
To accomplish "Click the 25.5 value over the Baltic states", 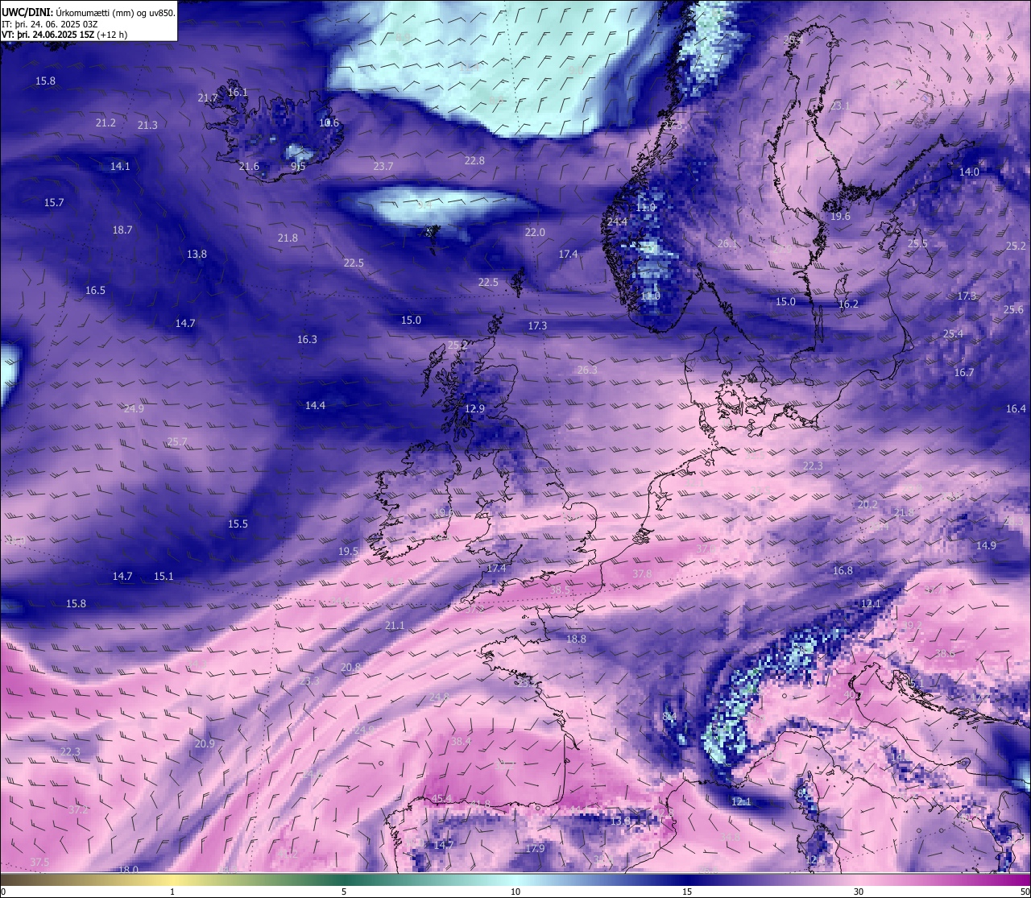I will tap(917, 244).
